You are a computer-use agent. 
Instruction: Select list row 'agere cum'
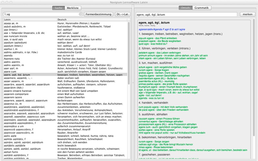pyautogui.click(x=65, y=71)
